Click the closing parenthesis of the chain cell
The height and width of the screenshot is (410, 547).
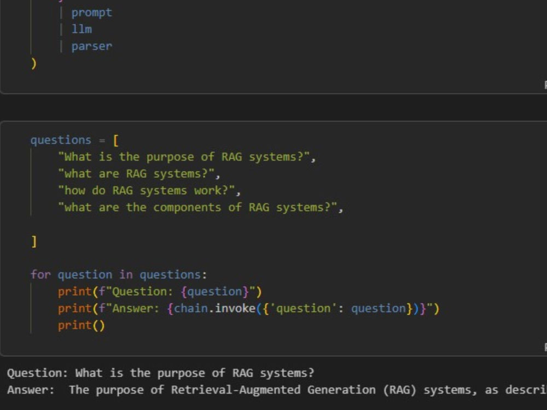click(34, 63)
